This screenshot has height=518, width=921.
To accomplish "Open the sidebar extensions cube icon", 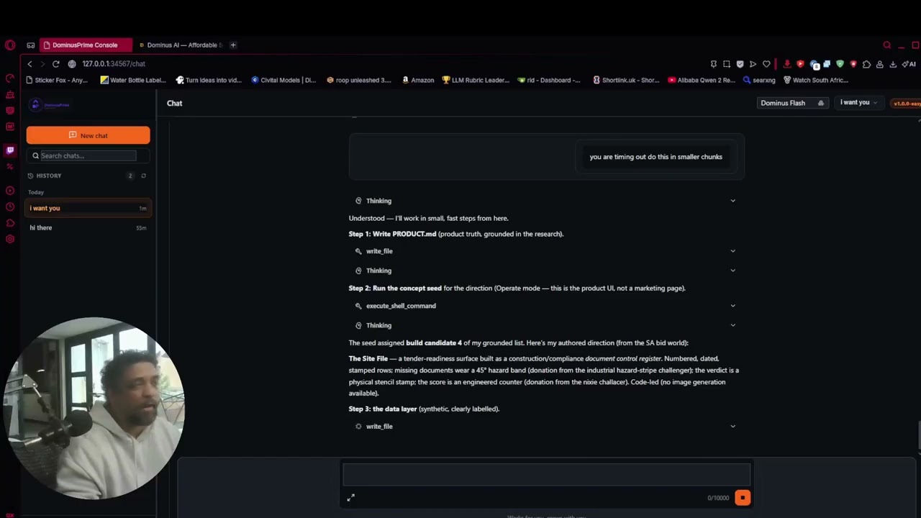I will coord(10,223).
